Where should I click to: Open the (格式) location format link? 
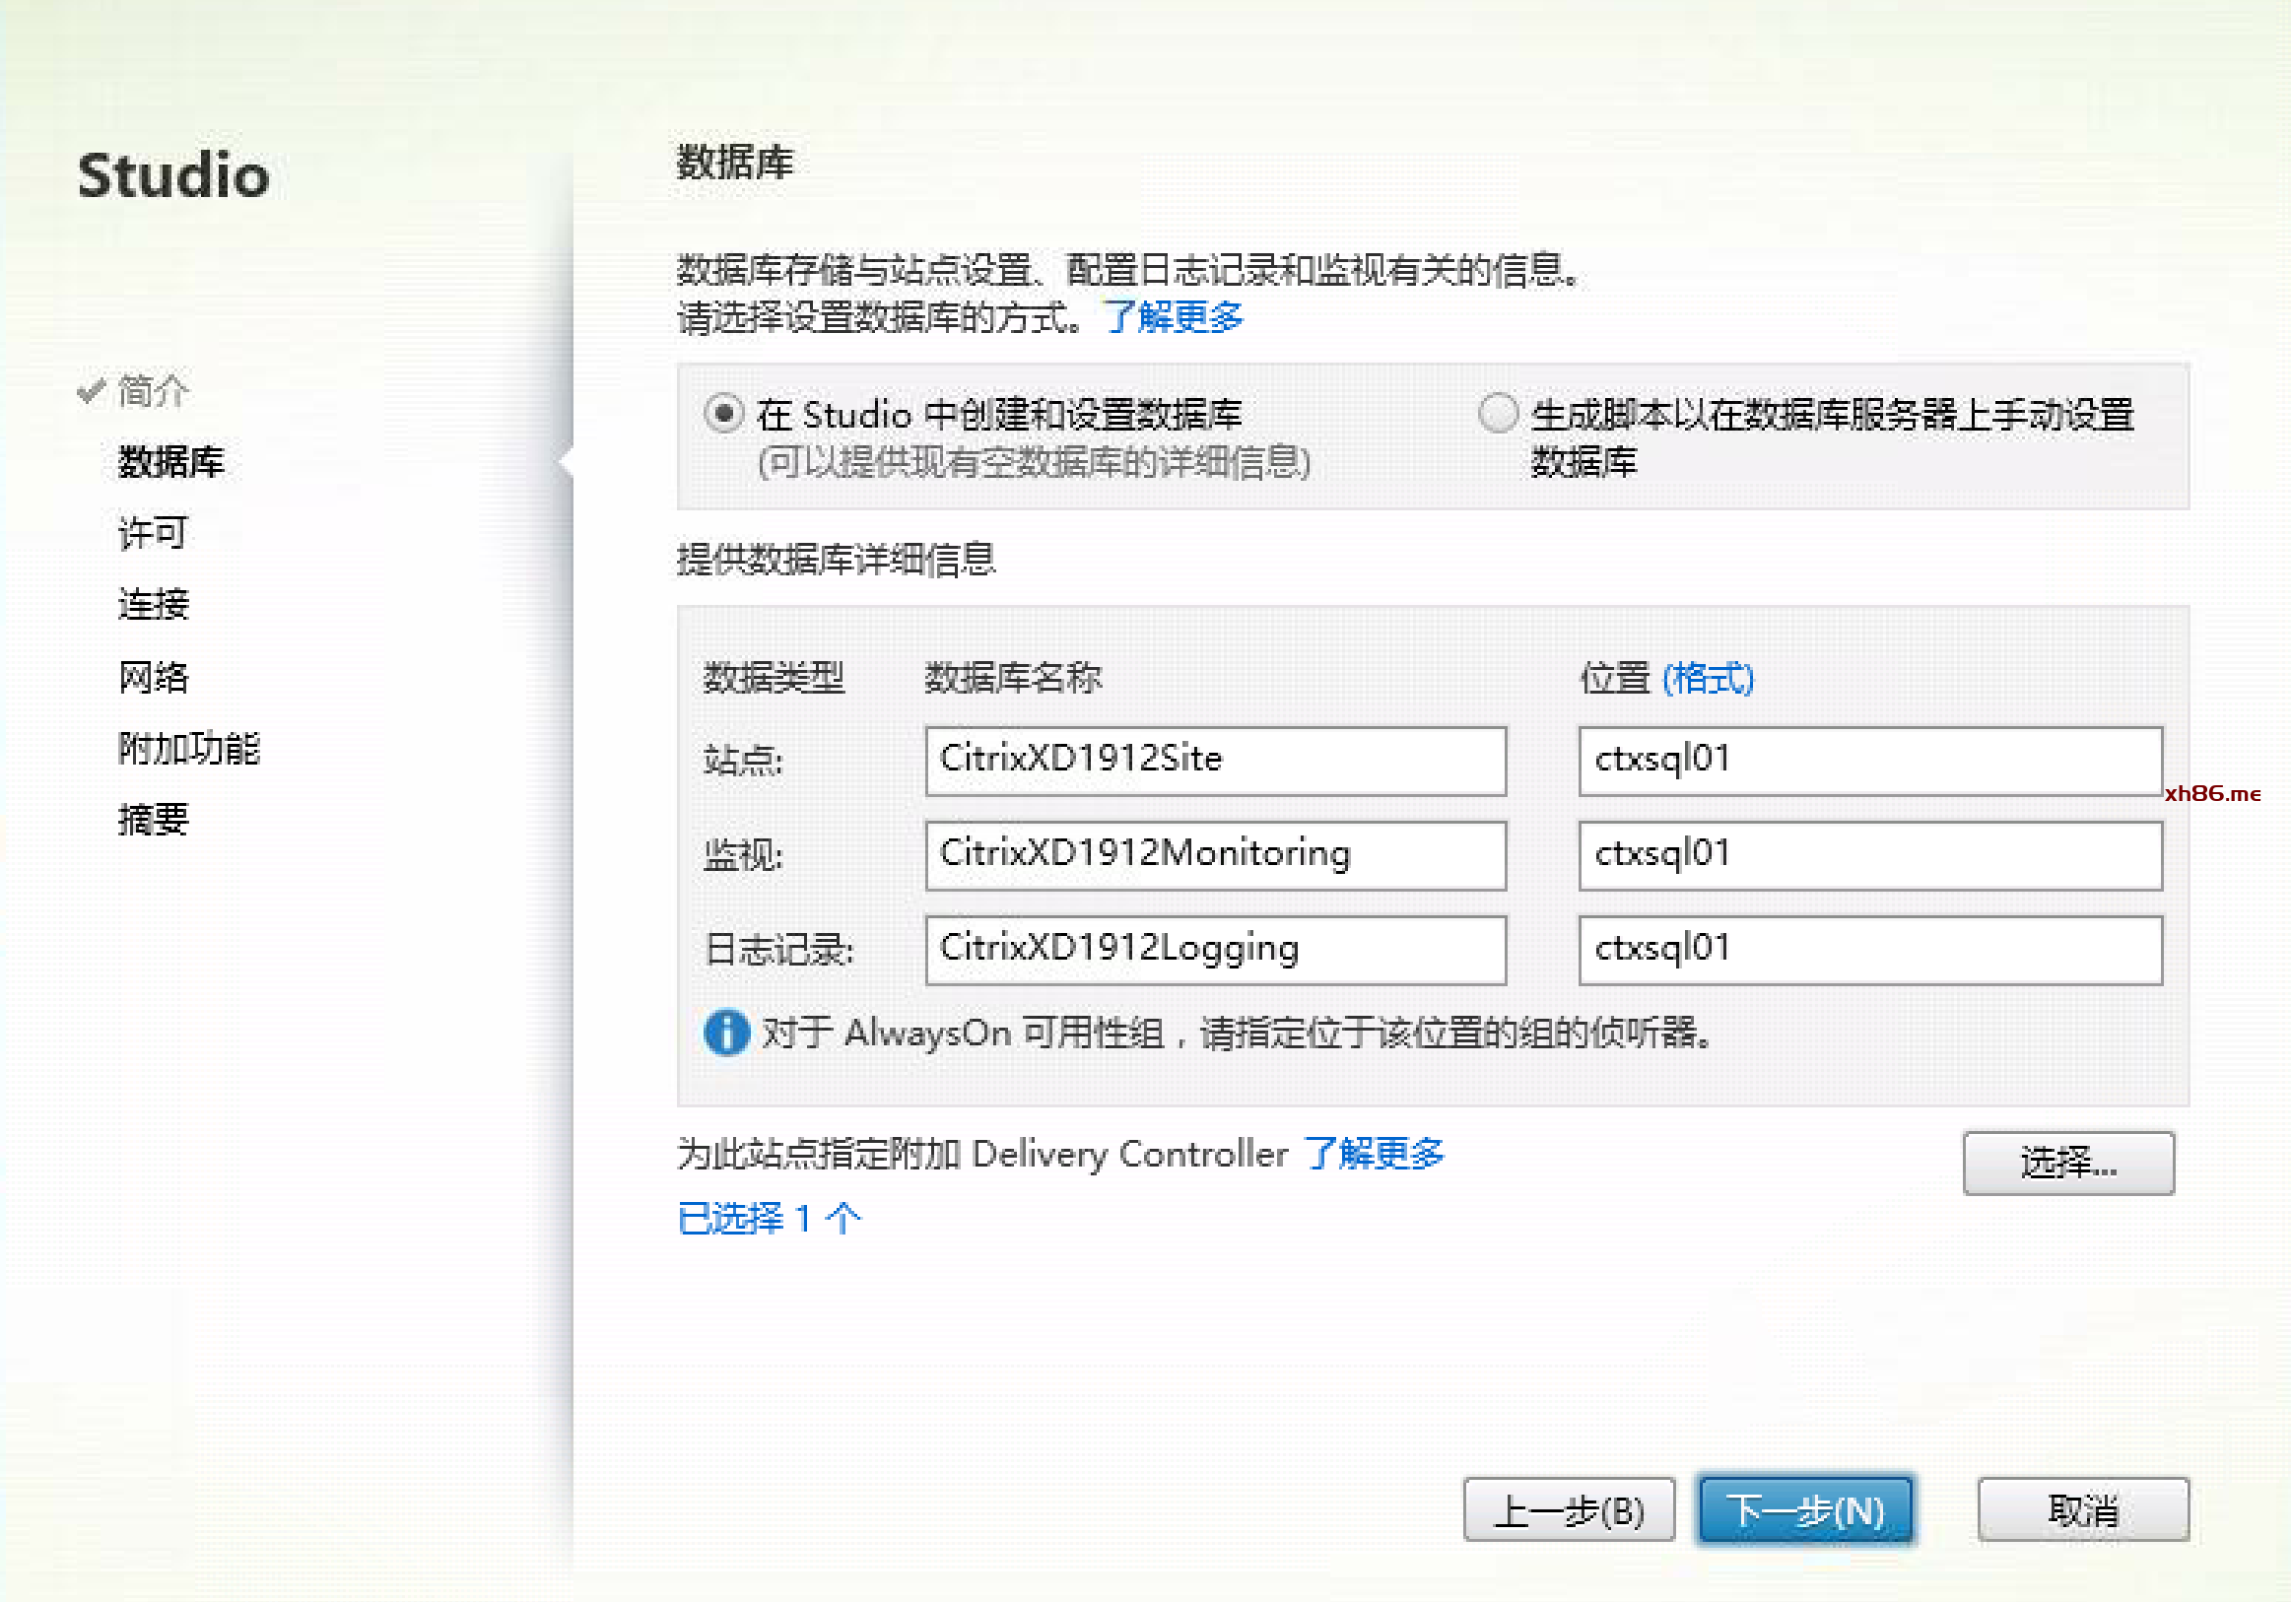(x=1708, y=678)
